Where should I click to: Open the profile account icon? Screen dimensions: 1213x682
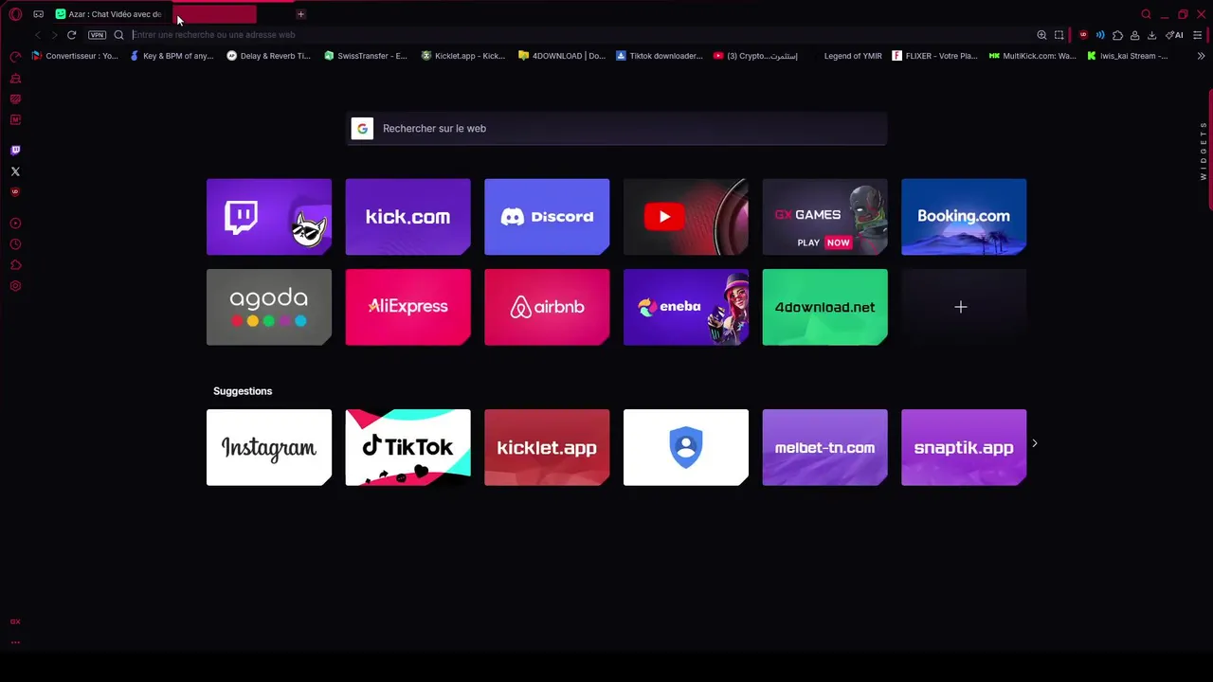(x=1134, y=35)
